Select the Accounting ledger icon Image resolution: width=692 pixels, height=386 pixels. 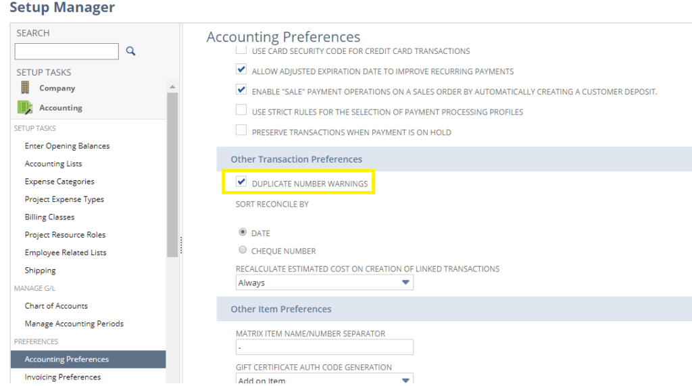point(25,107)
